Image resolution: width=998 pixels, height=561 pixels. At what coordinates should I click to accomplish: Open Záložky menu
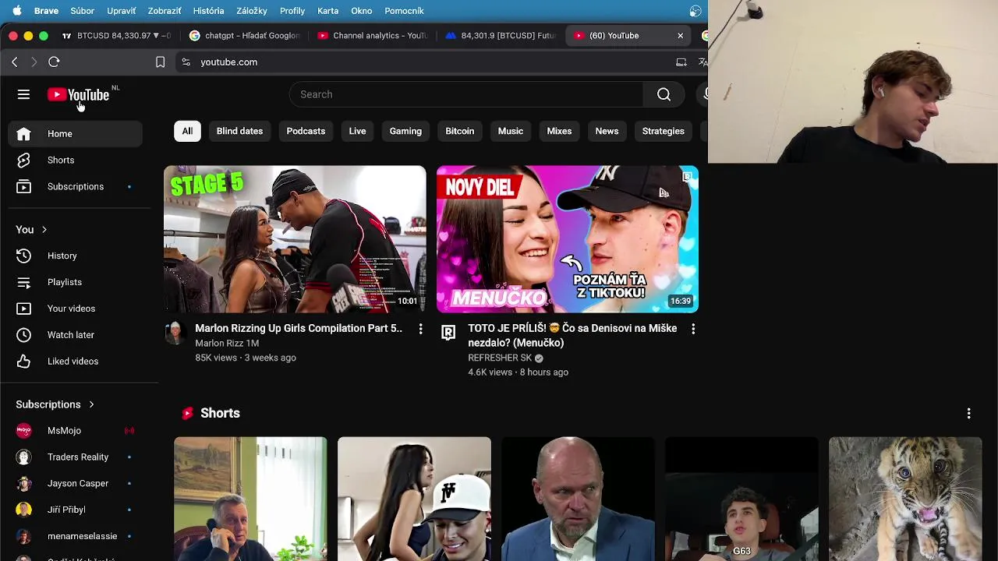pos(251,11)
